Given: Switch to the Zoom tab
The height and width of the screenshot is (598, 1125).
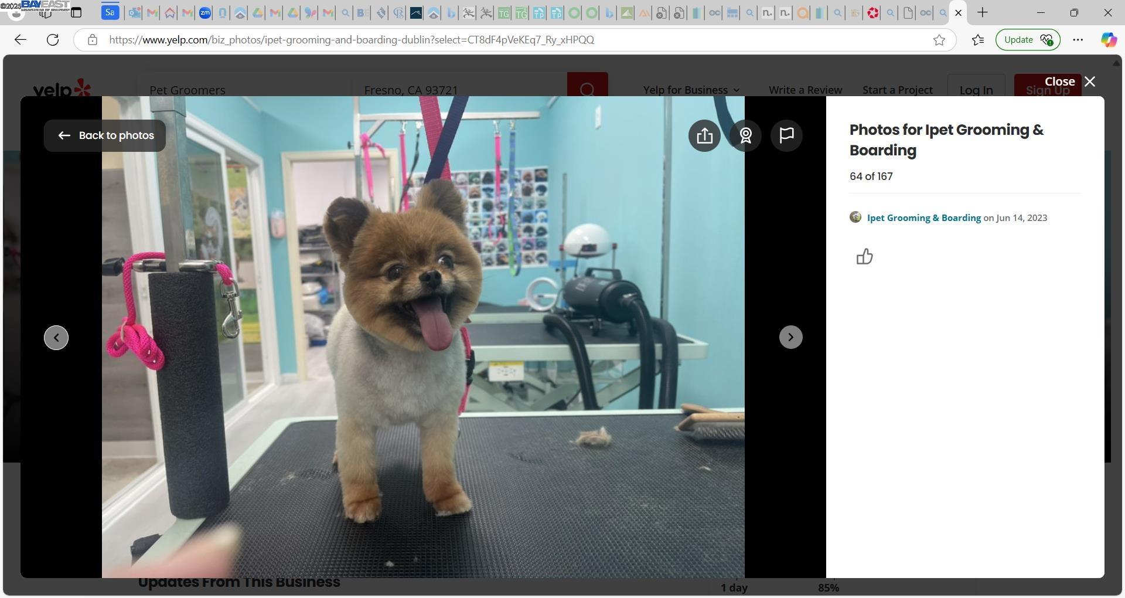Looking at the screenshot, I should click(x=204, y=12).
